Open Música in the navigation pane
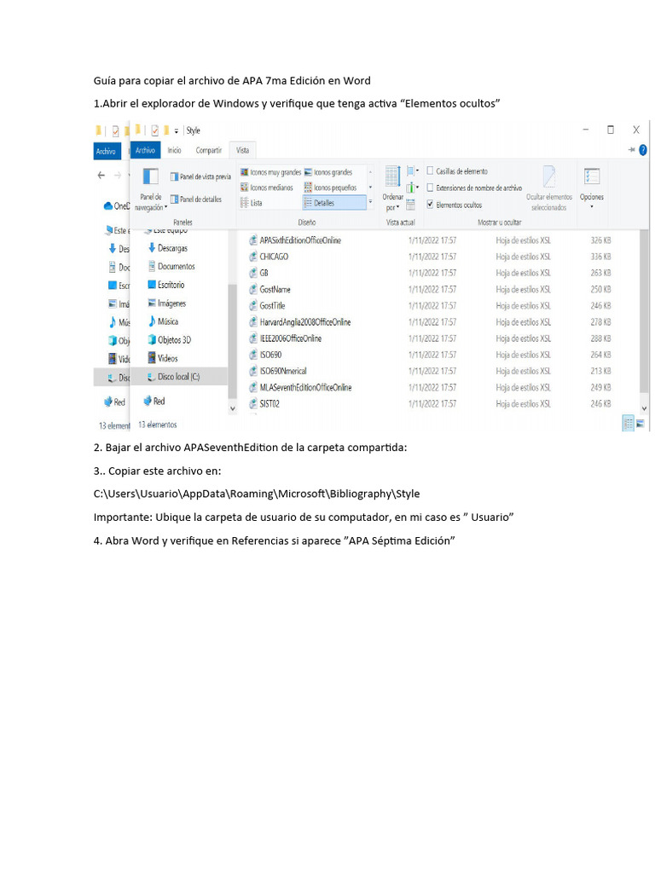This screenshot has height=873, width=655. pos(163,321)
